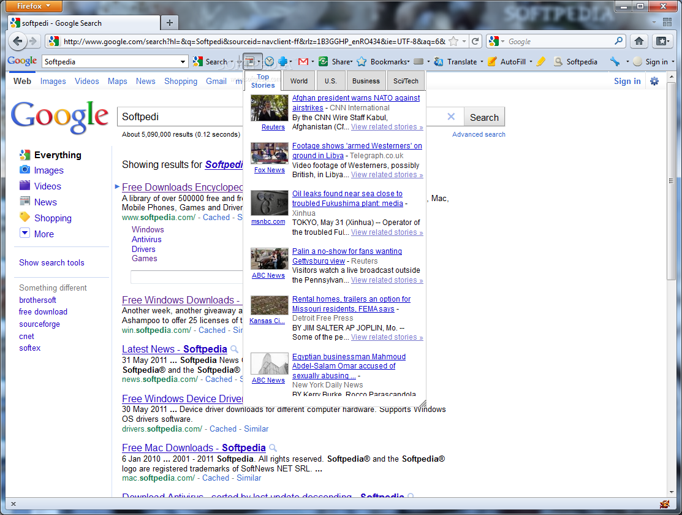The width and height of the screenshot is (682, 515).
Task: Grab the news popup resize corner handle
Action: point(422,403)
